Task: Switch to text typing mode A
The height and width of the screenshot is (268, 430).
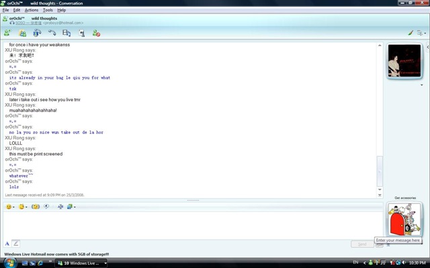Action: pos(7,243)
